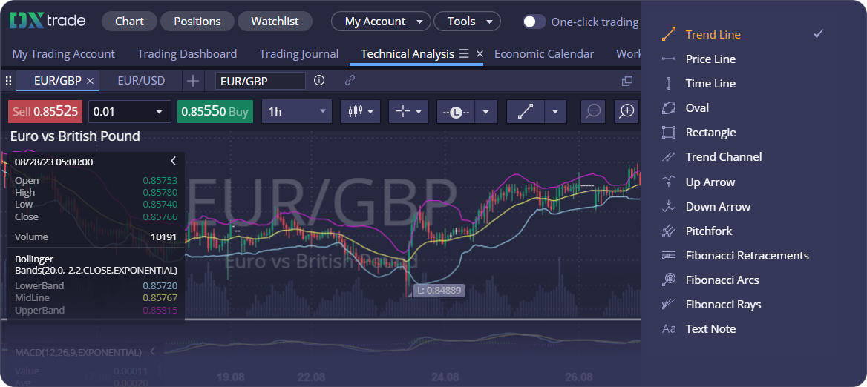
Task: Click the trend line drawing tool button
Action: point(526,111)
